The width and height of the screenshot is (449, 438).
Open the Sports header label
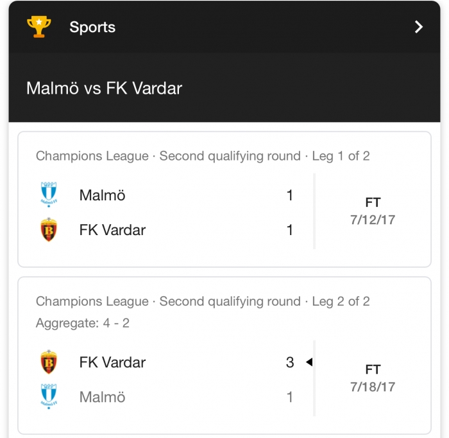tap(92, 27)
